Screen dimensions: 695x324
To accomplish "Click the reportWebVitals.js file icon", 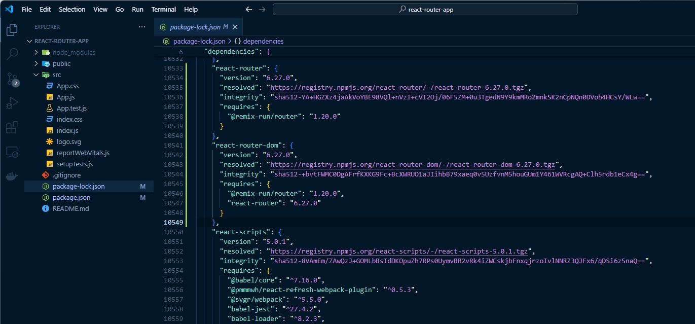I will coord(50,153).
